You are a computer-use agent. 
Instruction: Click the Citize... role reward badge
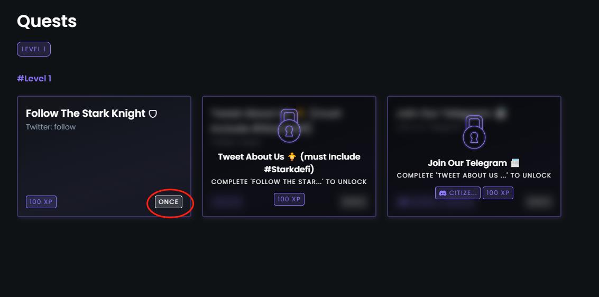tap(458, 193)
